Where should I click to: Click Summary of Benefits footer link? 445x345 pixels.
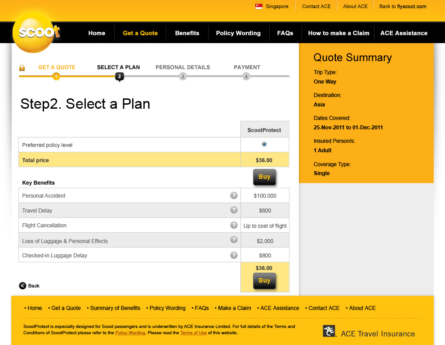point(115,308)
